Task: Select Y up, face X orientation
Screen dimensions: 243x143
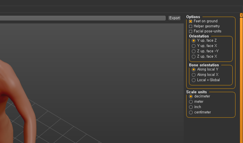Action: (x=194, y=46)
